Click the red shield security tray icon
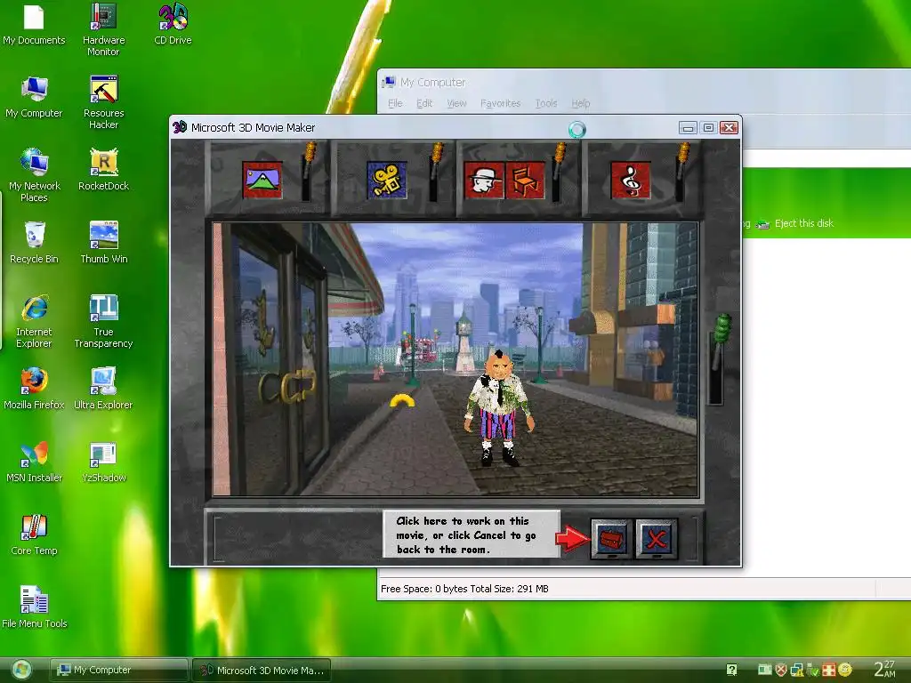 (x=781, y=671)
